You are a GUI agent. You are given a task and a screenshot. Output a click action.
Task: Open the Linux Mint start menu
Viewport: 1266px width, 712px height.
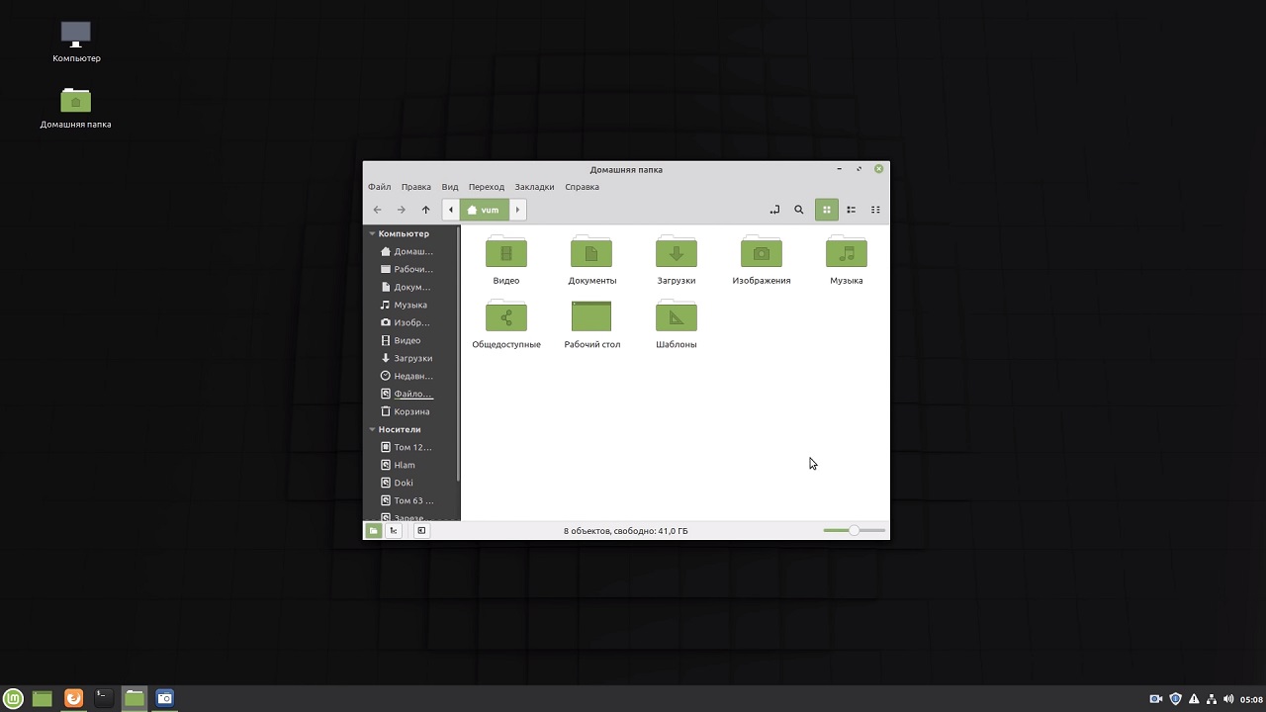[x=13, y=698]
